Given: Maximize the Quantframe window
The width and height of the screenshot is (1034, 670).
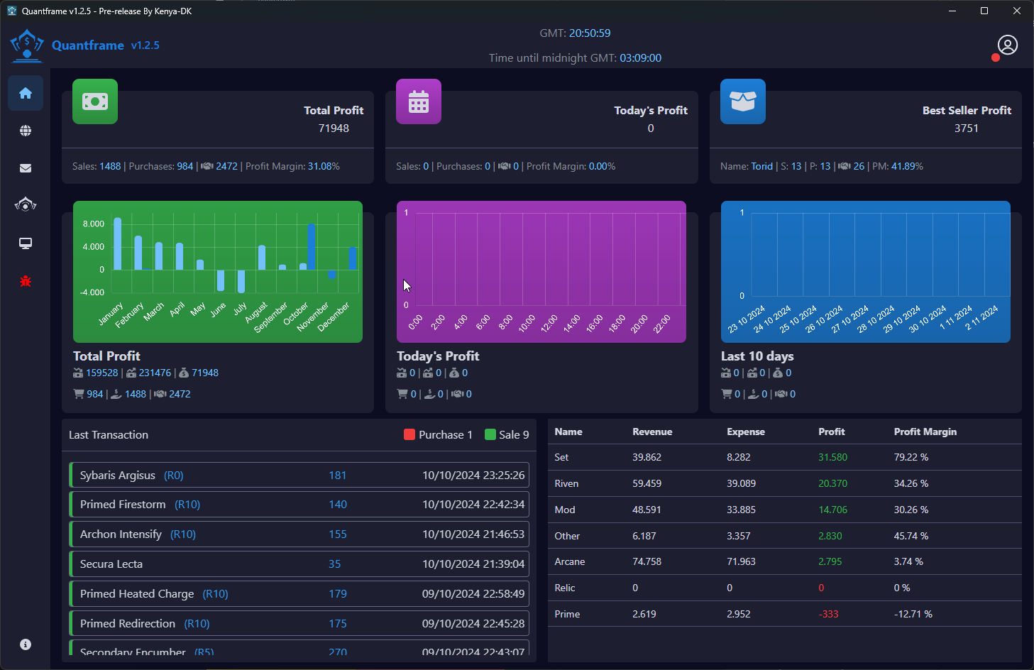Looking at the screenshot, I should click(x=984, y=11).
